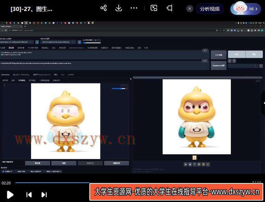
Task: Click the 中止 interrupt button
Action: (237, 54)
